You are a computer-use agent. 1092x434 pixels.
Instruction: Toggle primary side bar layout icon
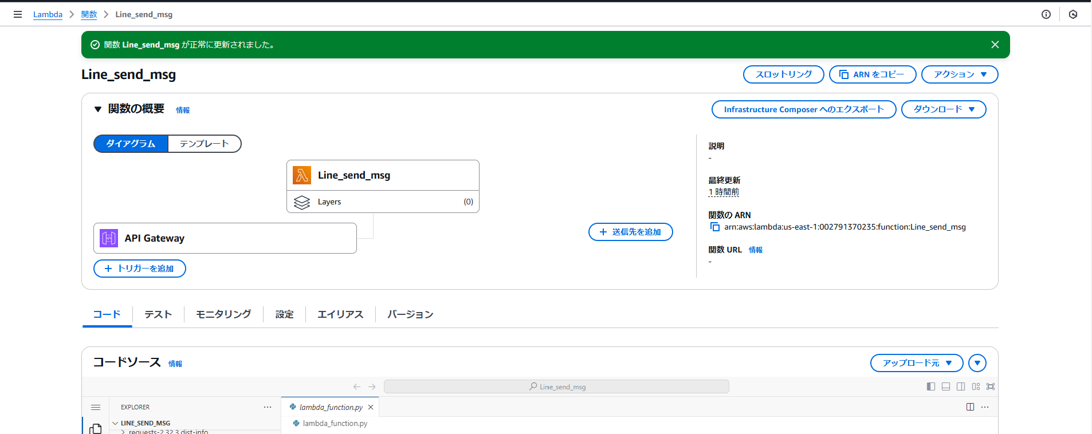tap(931, 386)
